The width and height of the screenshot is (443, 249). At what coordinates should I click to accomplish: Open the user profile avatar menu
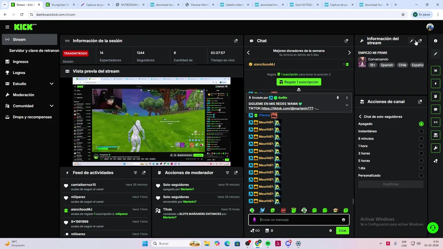pyautogui.click(x=430, y=27)
